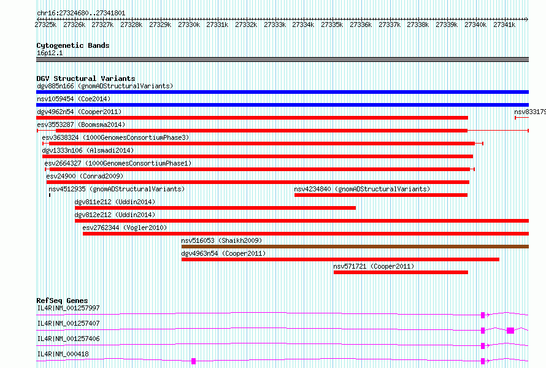
Task: Select the nsv1059454 (Coe2014) label
Action: point(74,99)
